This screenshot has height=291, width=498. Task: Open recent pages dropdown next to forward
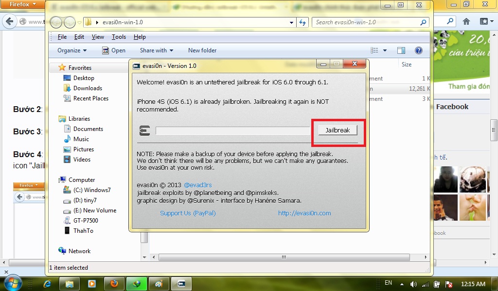click(79, 22)
